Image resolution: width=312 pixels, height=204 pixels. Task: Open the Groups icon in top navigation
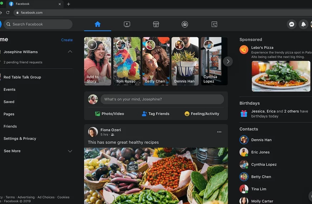[185, 24]
